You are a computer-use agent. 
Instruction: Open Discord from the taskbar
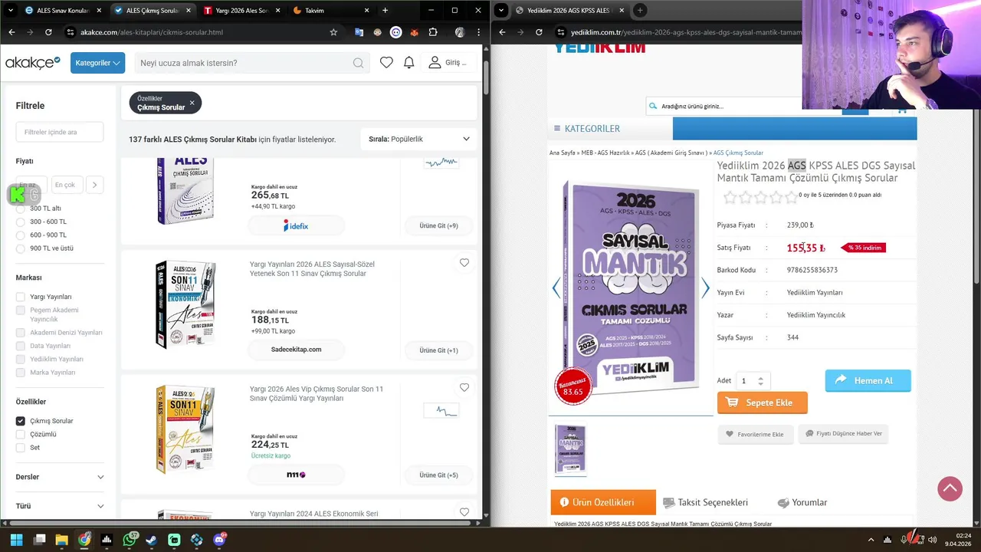(220, 540)
